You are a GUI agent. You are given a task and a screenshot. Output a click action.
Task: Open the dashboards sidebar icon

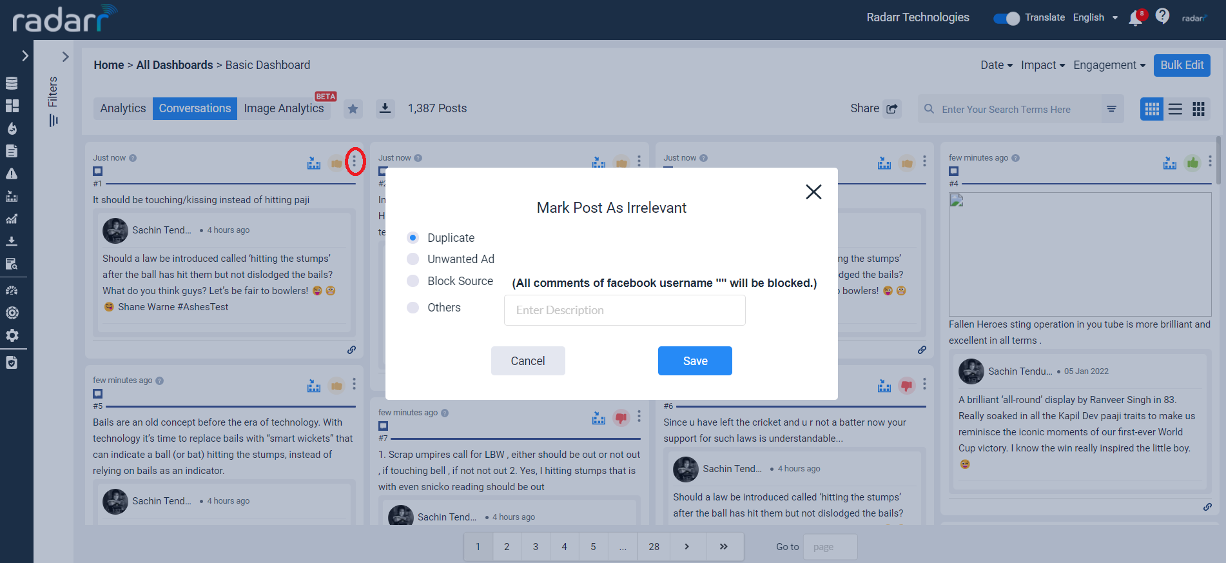pyautogui.click(x=12, y=106)
